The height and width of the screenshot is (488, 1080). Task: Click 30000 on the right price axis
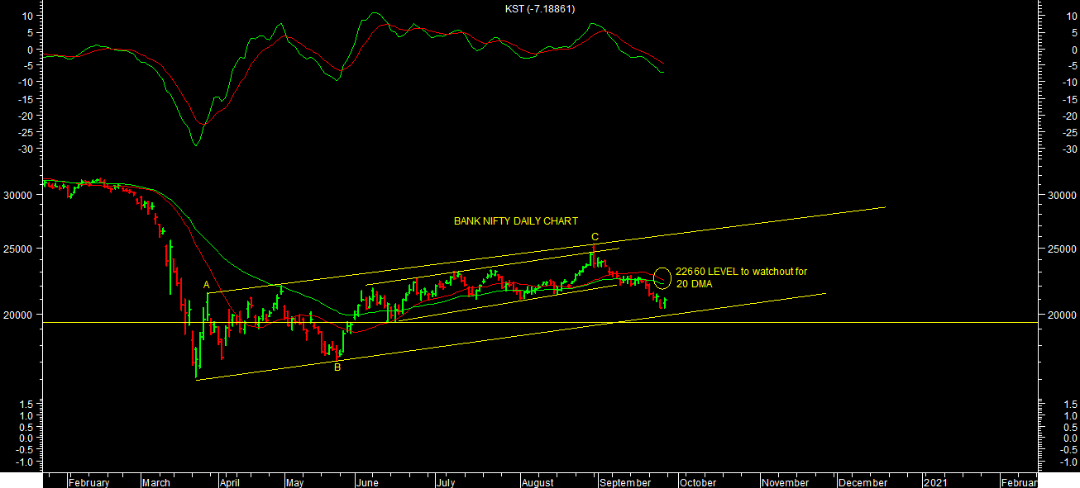coord(1063,196)
